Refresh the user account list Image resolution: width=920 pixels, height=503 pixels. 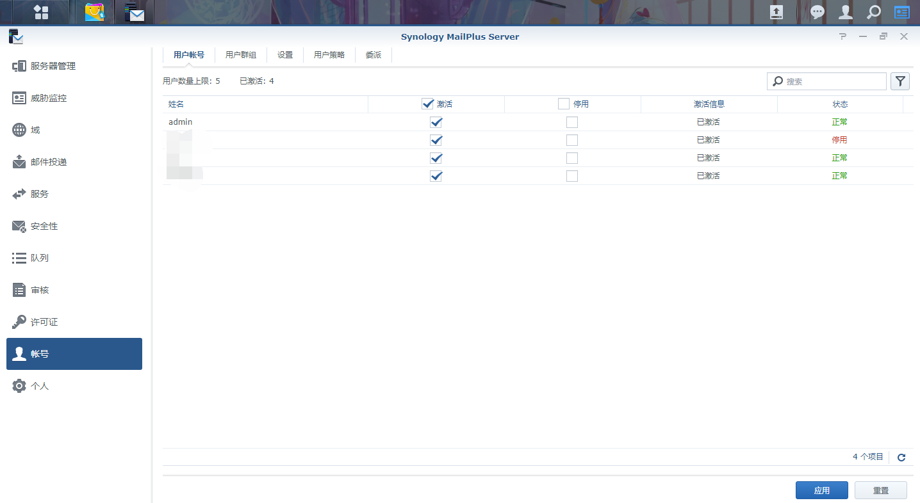point(901,457)
